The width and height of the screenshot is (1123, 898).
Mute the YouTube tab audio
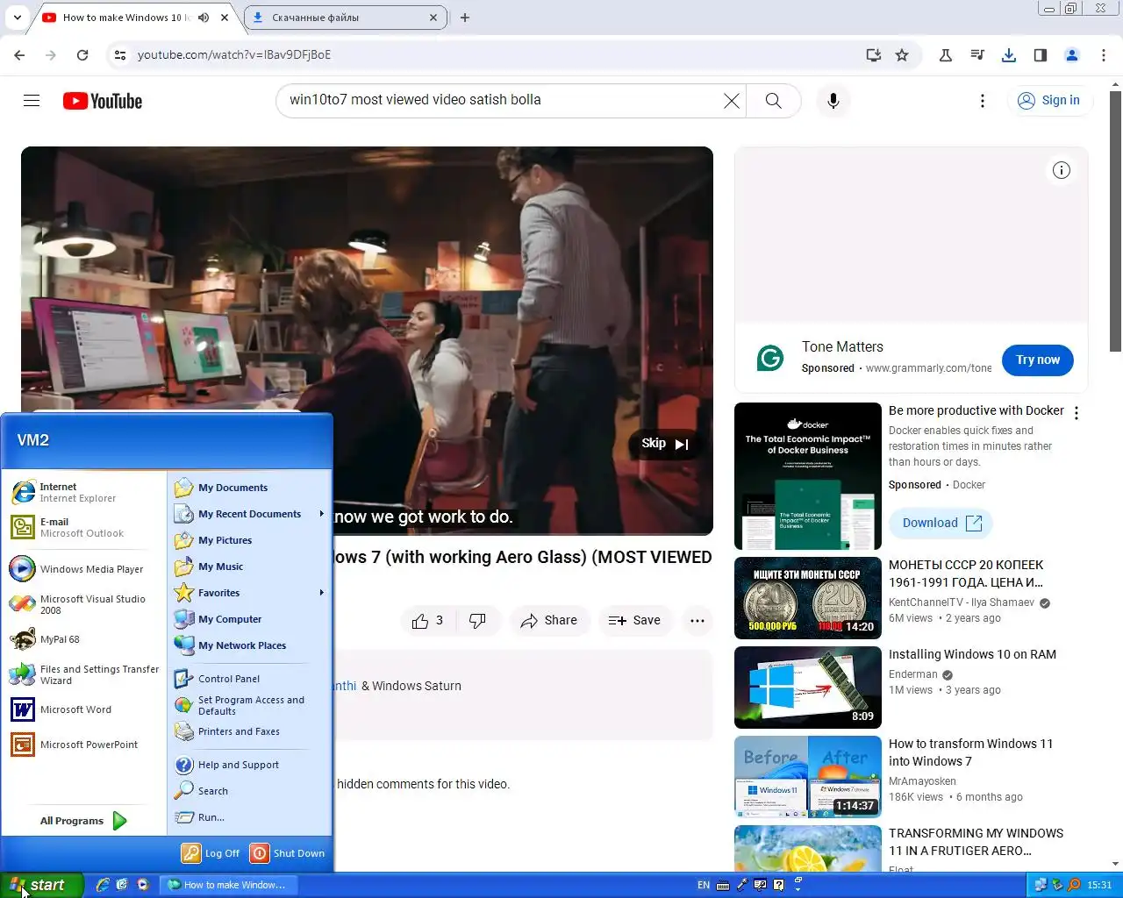point(204,18)
